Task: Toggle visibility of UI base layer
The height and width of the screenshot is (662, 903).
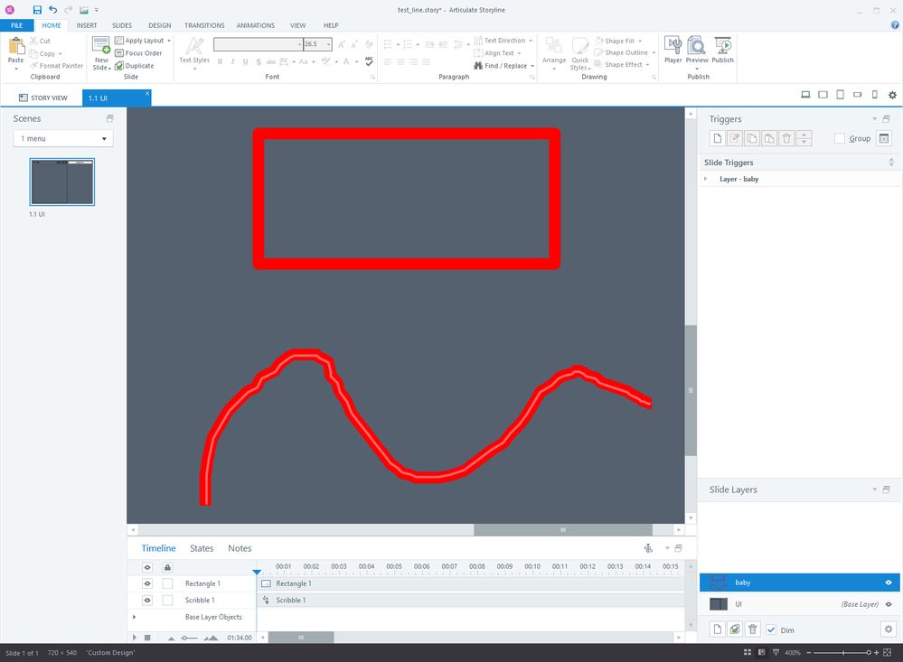Action: coord(889,604)
